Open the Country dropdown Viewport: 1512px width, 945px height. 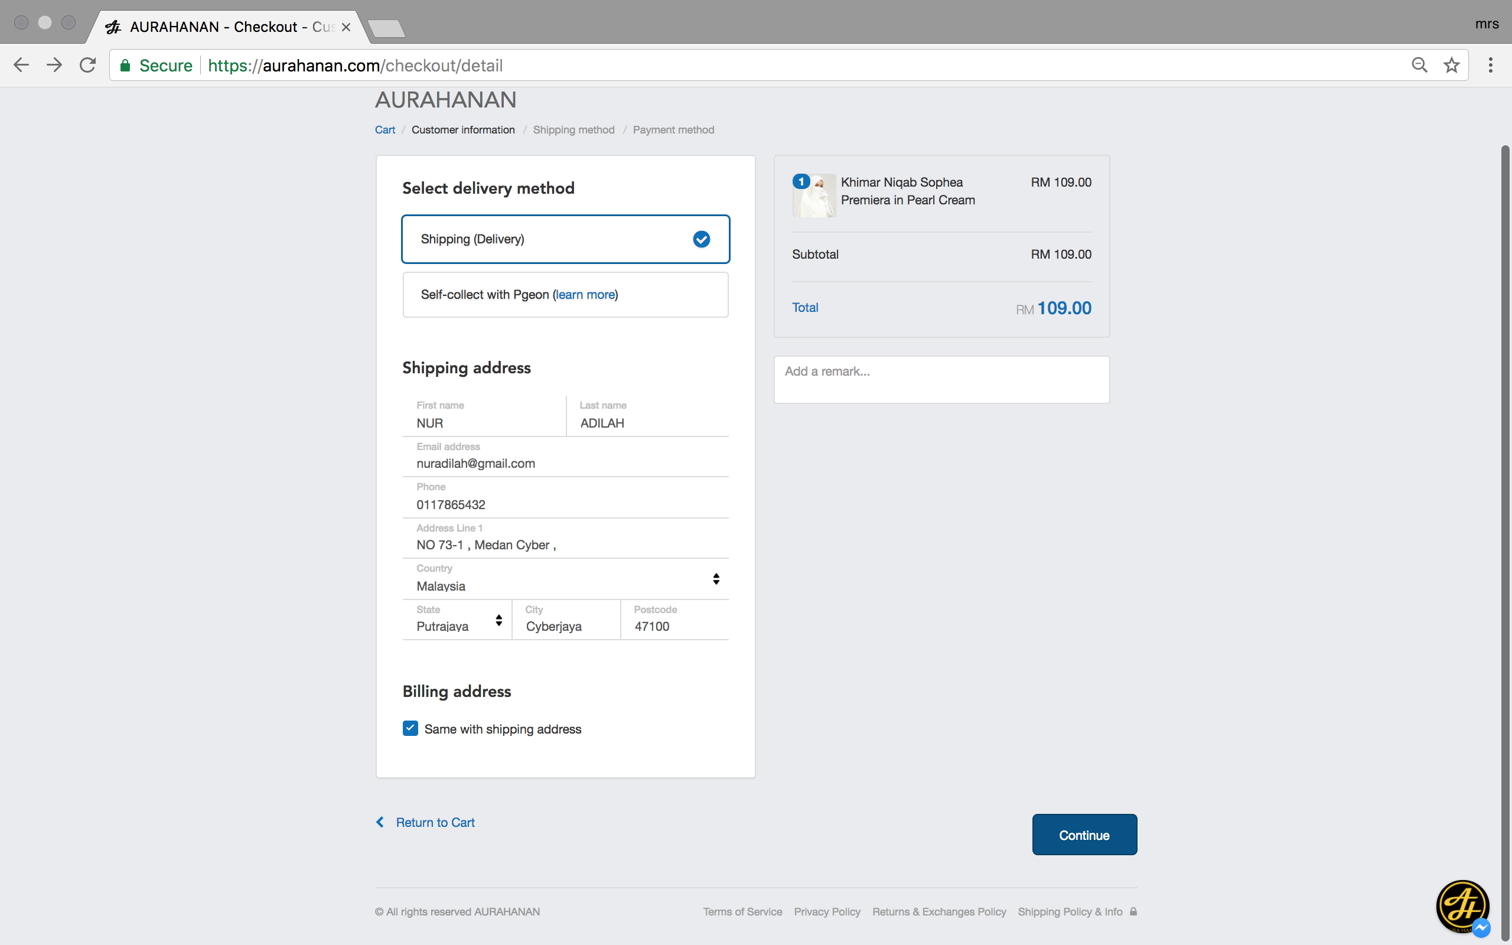(x=565, y=579)
